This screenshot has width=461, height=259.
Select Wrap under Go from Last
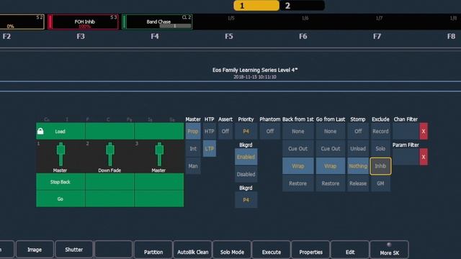pos(331,166)
